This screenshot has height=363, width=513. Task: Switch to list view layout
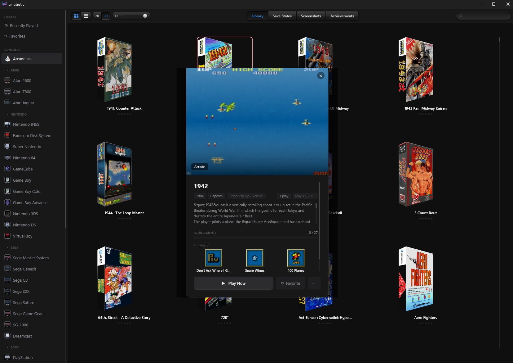pyautogui.click(x=86, y=16)
